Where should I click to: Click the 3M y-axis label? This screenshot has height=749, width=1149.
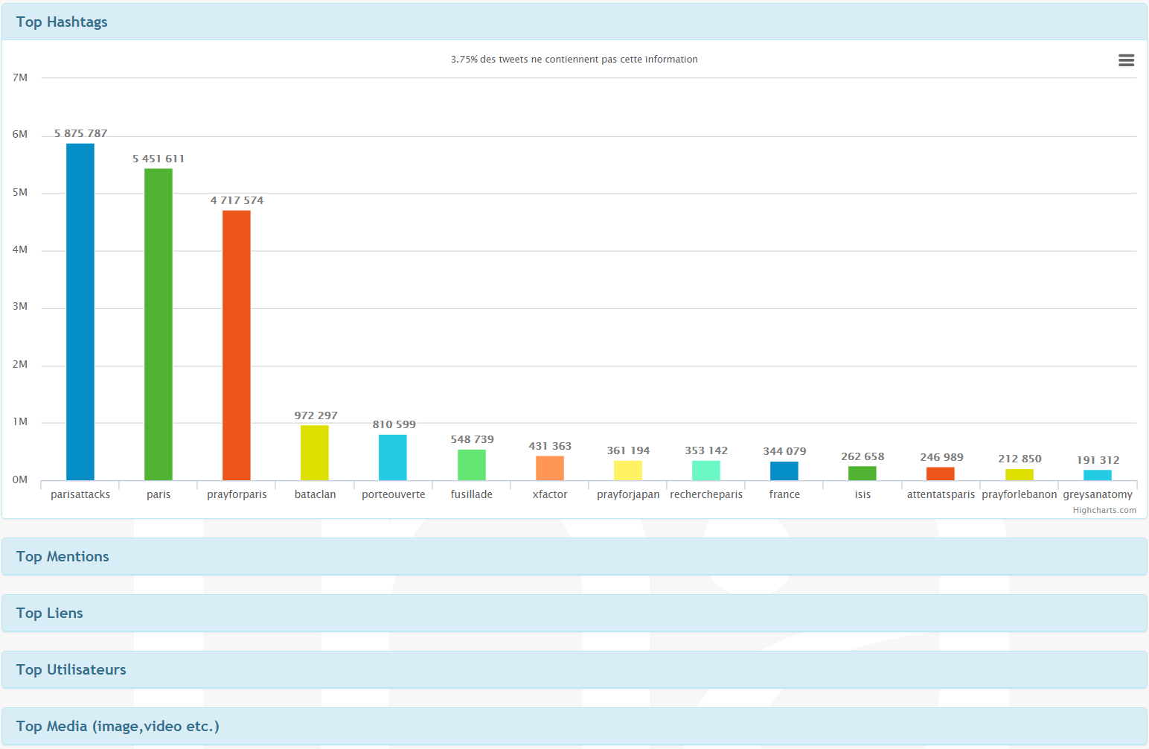20,306
